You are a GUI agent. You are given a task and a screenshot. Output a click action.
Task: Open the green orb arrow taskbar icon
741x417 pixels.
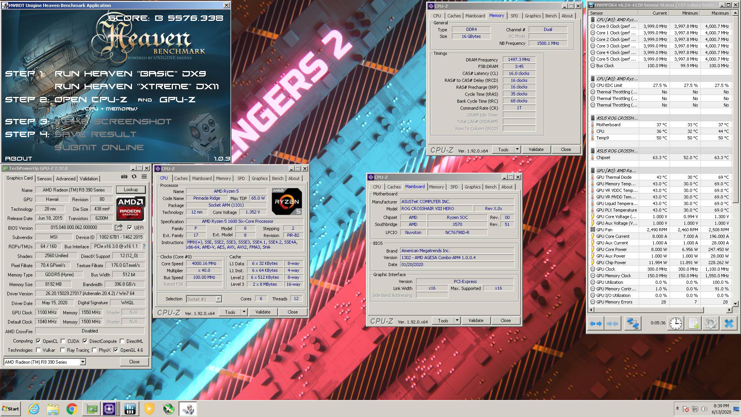click(169, 409)
